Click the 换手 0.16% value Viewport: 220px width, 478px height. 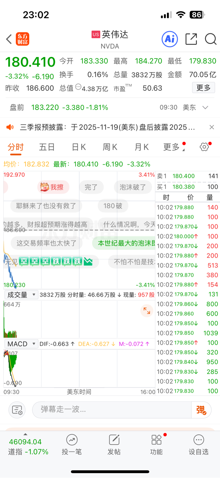(x=98, y=75)
